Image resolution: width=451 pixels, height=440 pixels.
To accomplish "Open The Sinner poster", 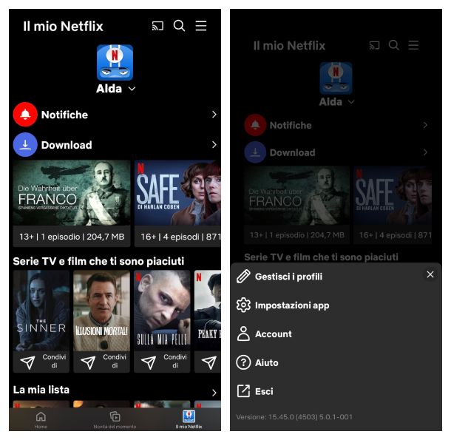I will tap(41, 311).
